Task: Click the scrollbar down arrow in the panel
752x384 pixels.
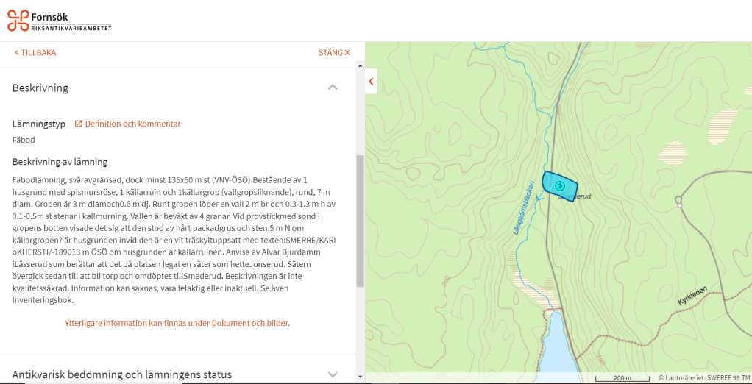Action: click(360, 377)
